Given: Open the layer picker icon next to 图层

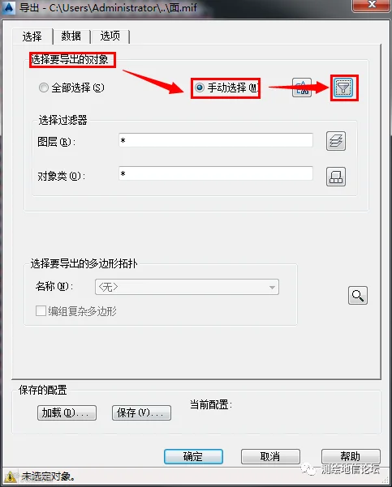Looking at the screenshot, I should [x=336, y=141].
